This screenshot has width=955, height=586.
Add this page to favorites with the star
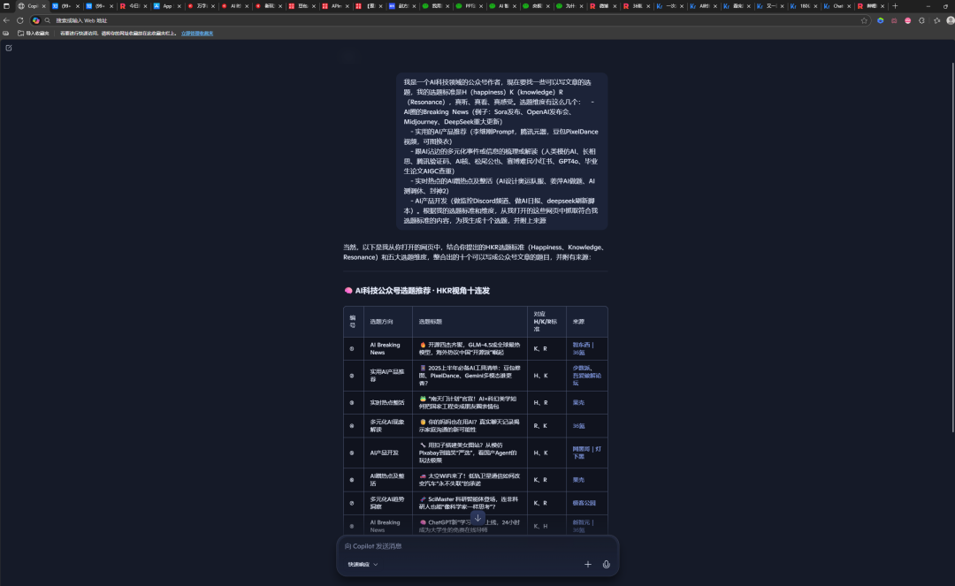(864, 20)
